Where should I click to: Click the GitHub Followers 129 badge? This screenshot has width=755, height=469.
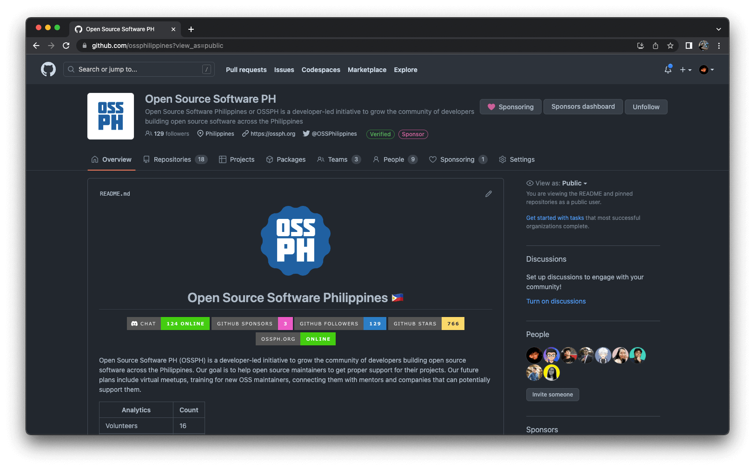coord(340,324)
